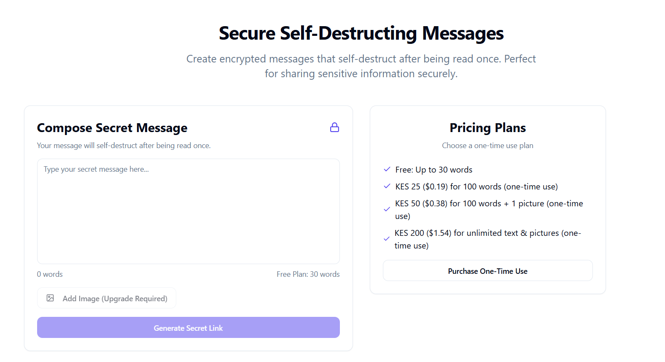
Task: Click checkmark beside KES 25 plan
Action: [x=387, y=186]
